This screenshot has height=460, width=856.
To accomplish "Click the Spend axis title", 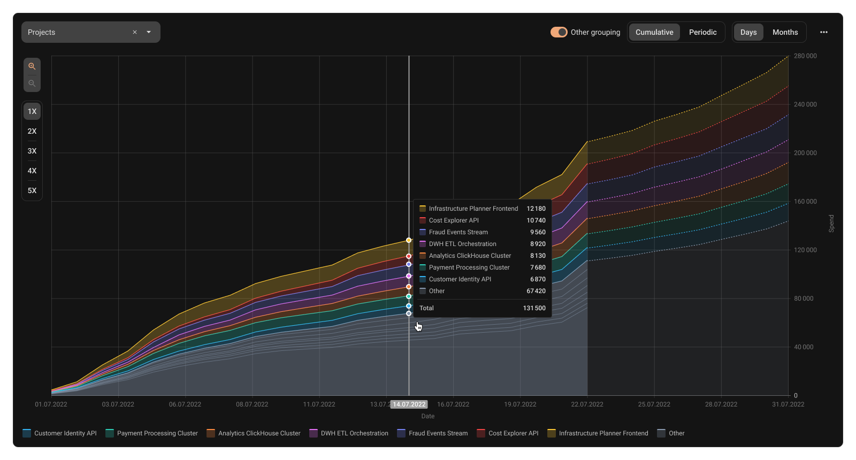I will coord(831,224).
